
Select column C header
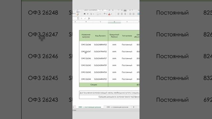click(x=100, y=22)
